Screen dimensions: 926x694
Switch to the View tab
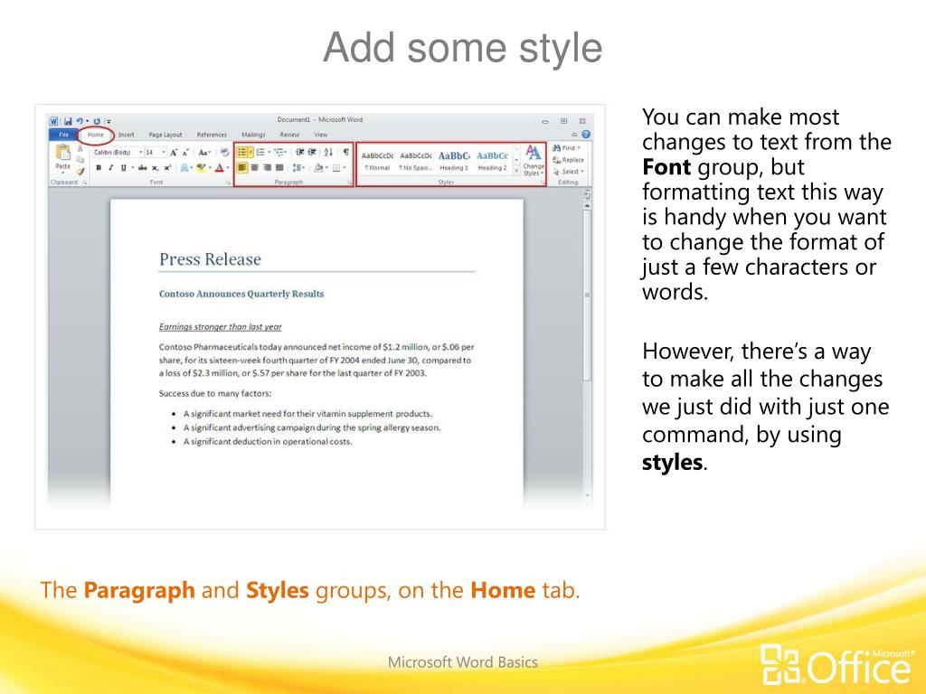(321, 135)
